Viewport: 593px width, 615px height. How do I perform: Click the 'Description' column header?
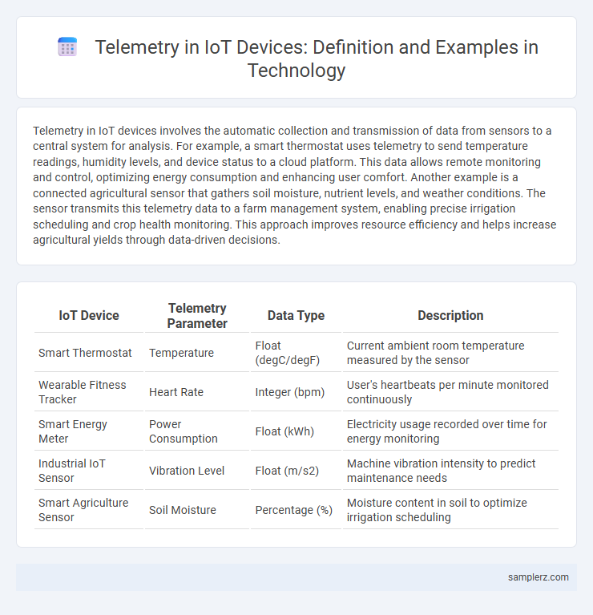(450, 315)
